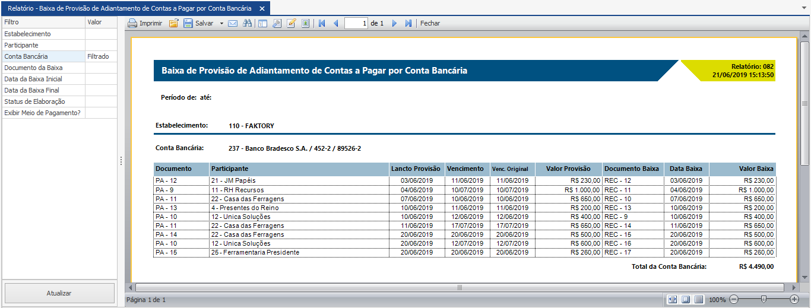Click the zoom slider handle

[x=764, y=300]
